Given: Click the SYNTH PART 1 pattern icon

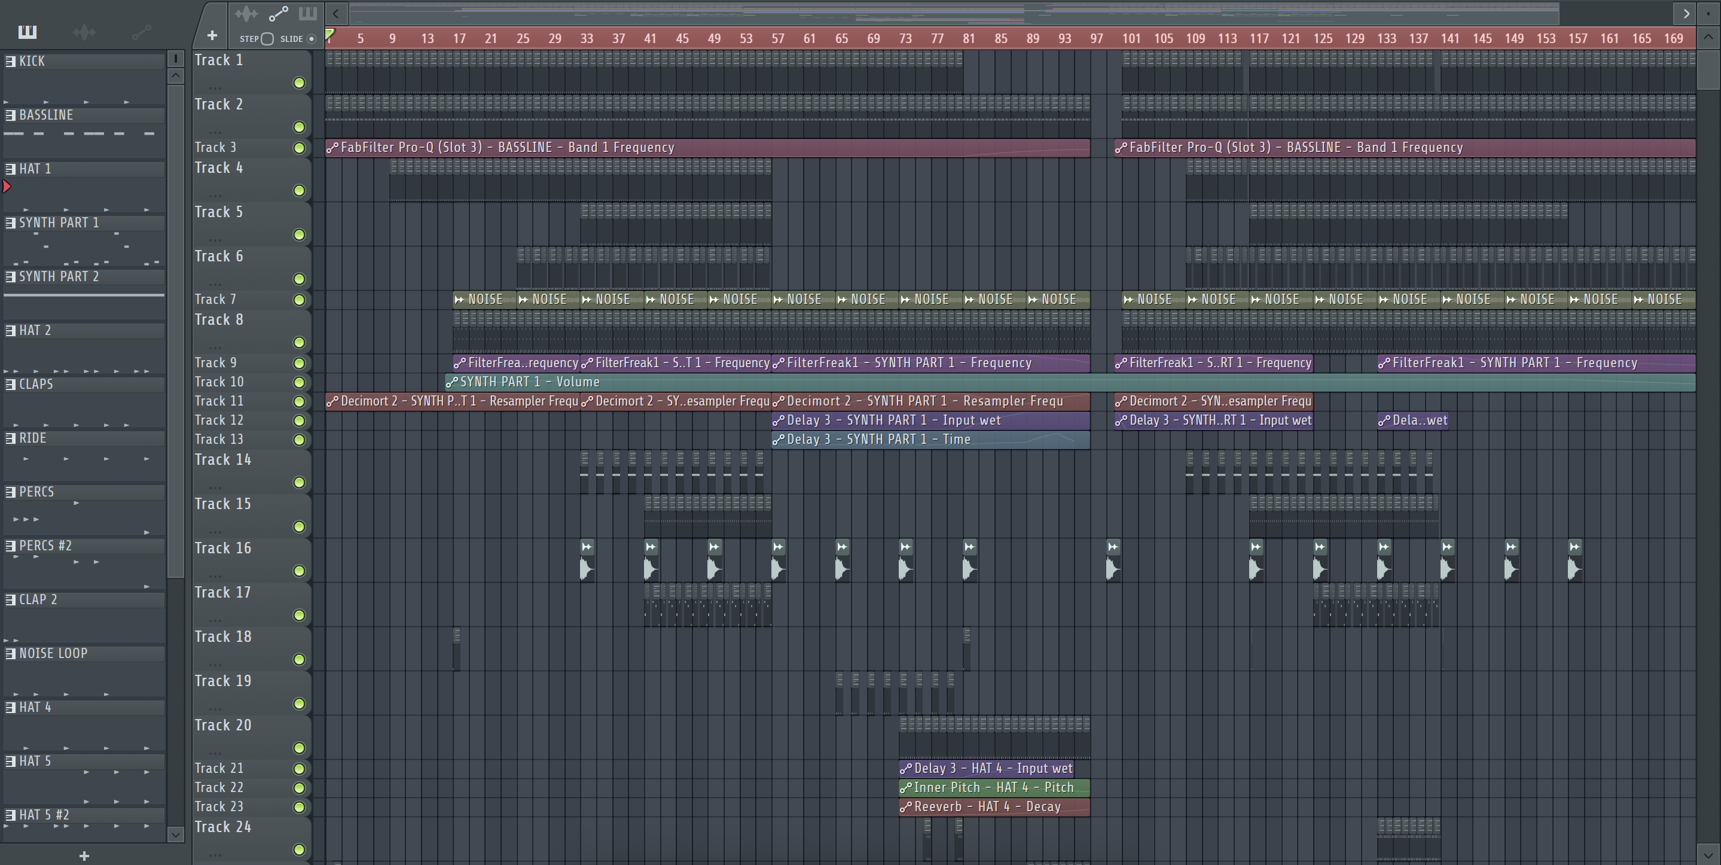Looking at the screenshot, I should [x=11, y=223].
